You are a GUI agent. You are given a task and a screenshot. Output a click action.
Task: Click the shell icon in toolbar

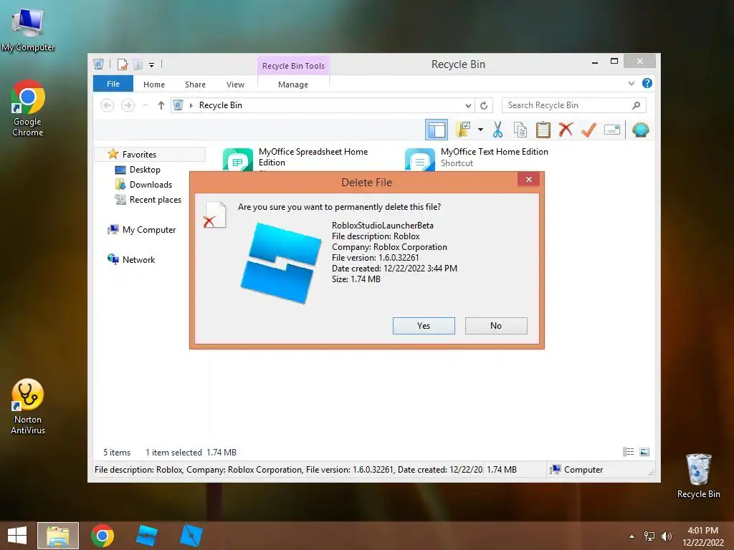click(640, 130)
